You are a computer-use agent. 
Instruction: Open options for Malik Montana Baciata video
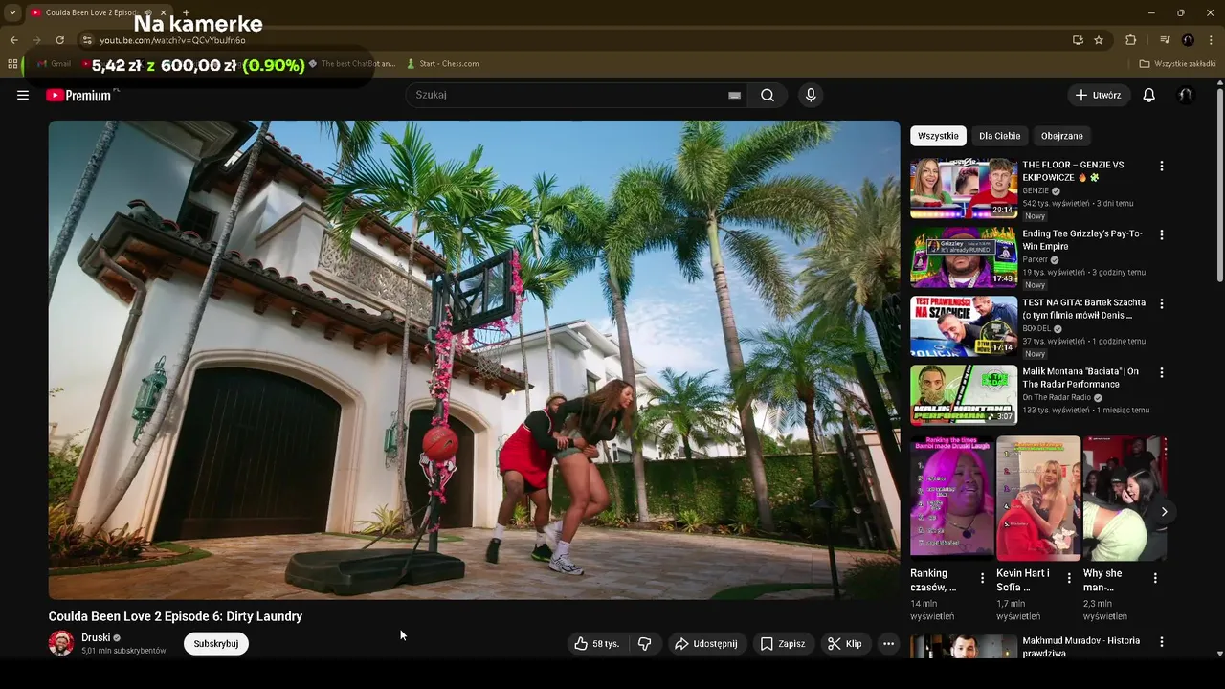(x=1162, y=372)
